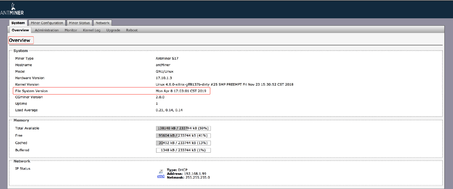Screen dimensions: 453x189
Task: Click the Overview page heading
Action: 20,40
